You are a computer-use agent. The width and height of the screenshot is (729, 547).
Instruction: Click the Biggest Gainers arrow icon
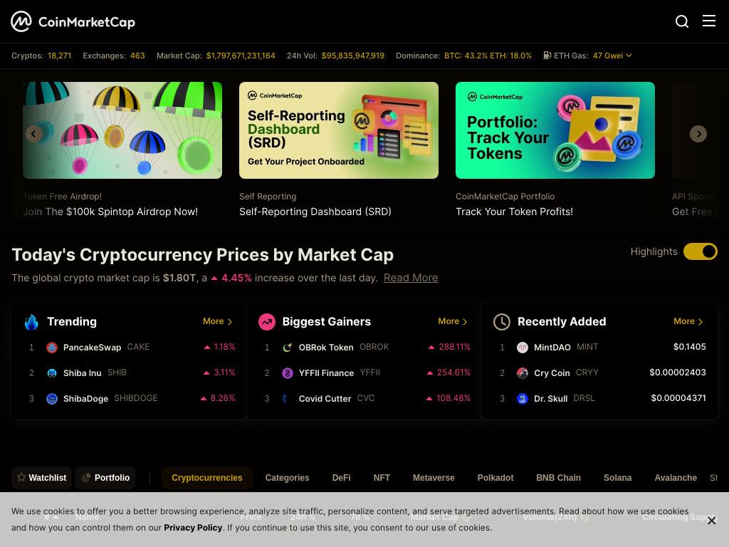pyautogui.click(x=267, y=321)
